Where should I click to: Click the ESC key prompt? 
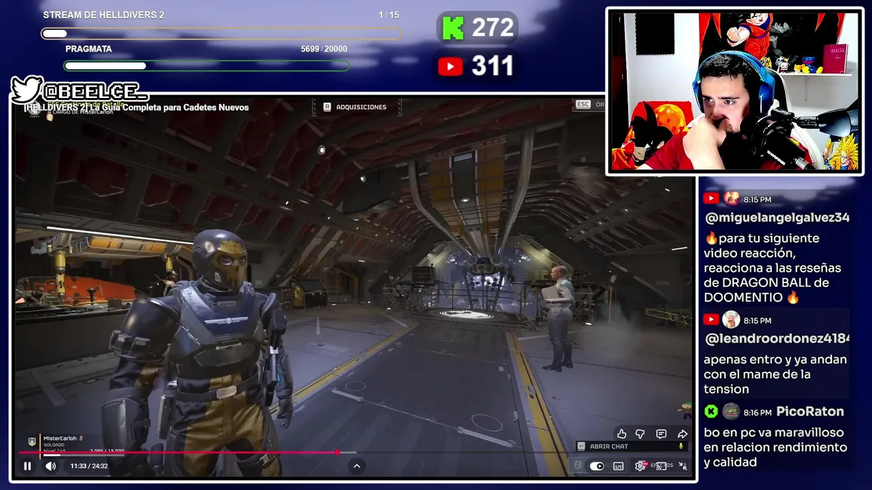(583, 104)
